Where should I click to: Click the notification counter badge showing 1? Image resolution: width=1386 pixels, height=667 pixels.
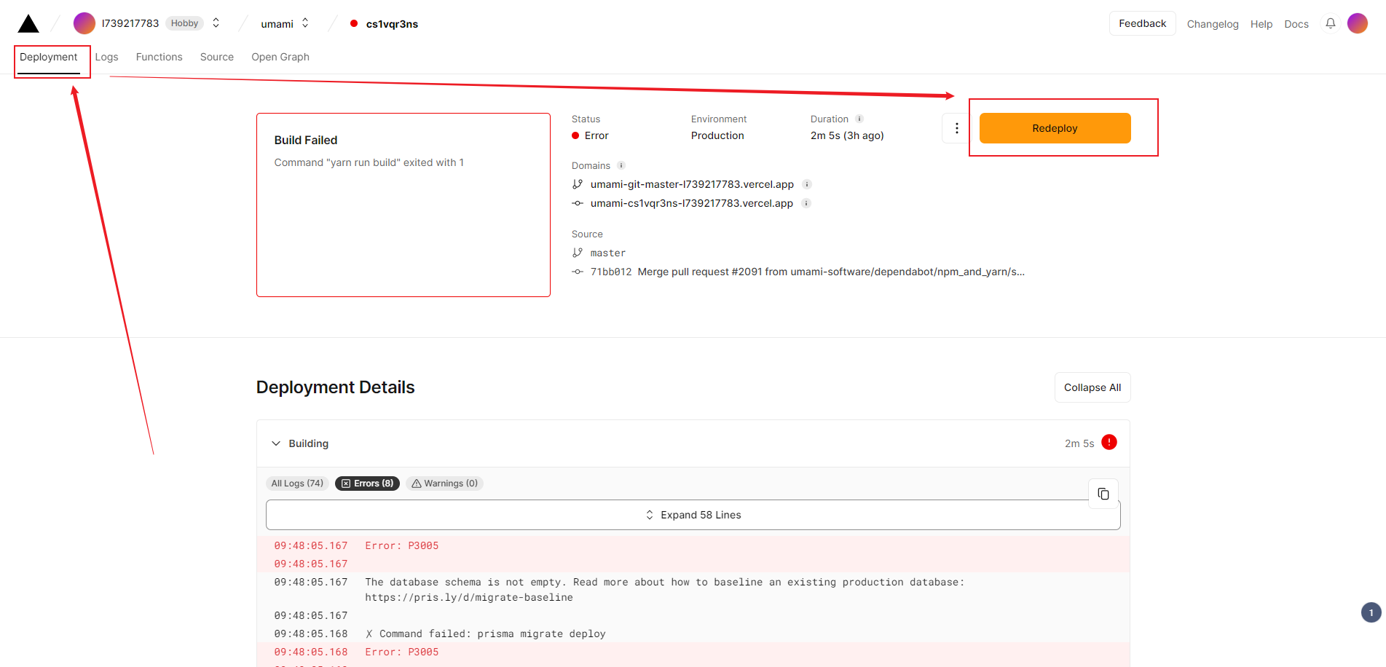coord(1371,612)
